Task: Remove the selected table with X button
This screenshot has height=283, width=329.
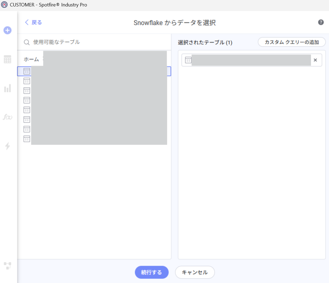Action: 315,60
